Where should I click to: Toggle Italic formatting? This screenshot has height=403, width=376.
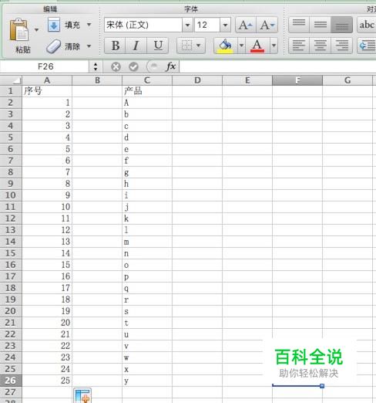136,46
